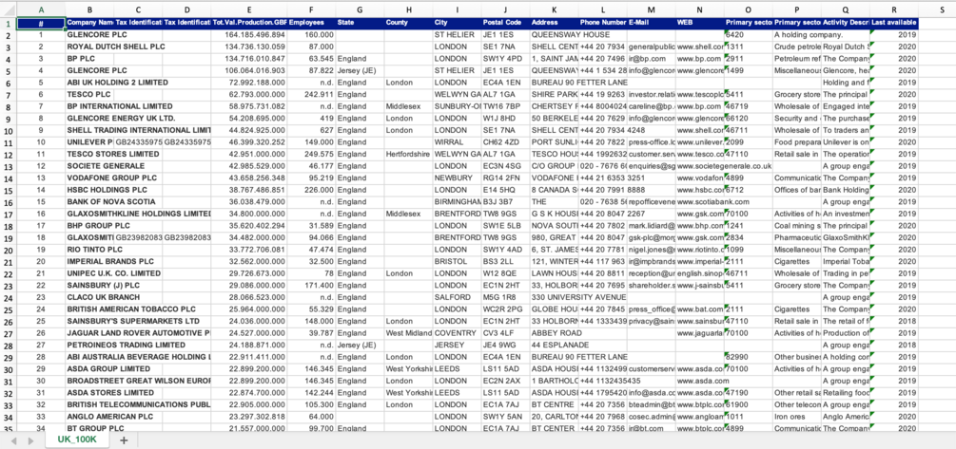
Task: Click the 'WEB' header cell
Action: 700,23
